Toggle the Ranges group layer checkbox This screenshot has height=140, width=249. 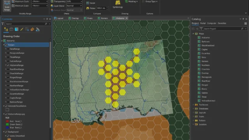6,45
